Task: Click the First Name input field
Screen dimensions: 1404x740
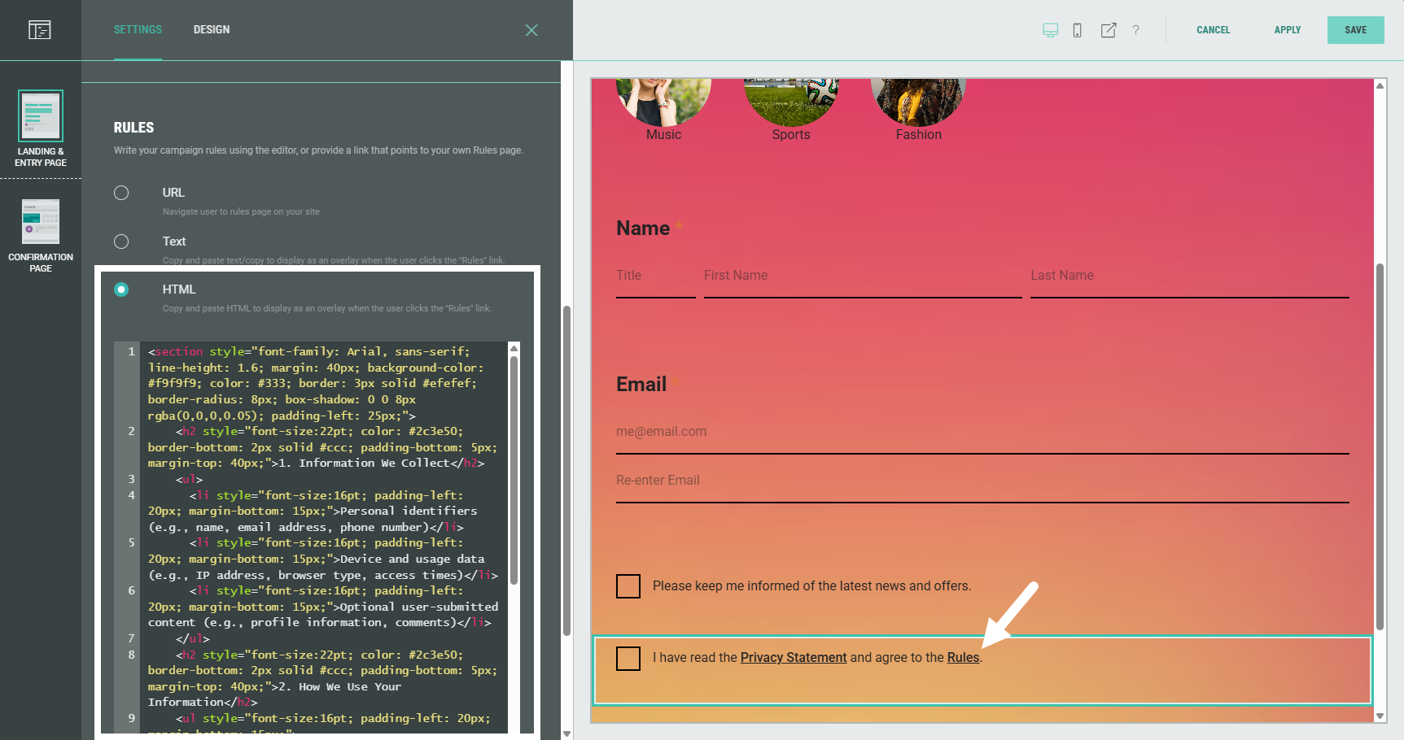Action: [x=862, y=276]
